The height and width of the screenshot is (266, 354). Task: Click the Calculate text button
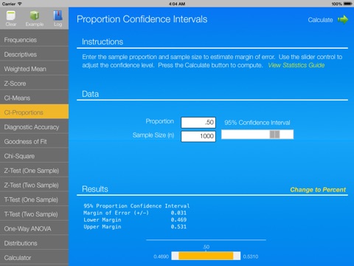[x=320, y=20]
